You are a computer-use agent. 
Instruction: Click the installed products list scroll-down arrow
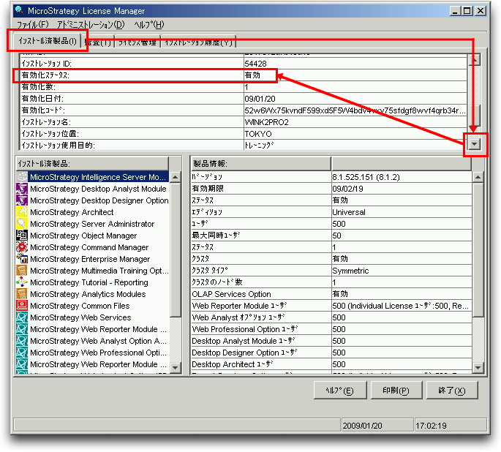click(175, 368)
